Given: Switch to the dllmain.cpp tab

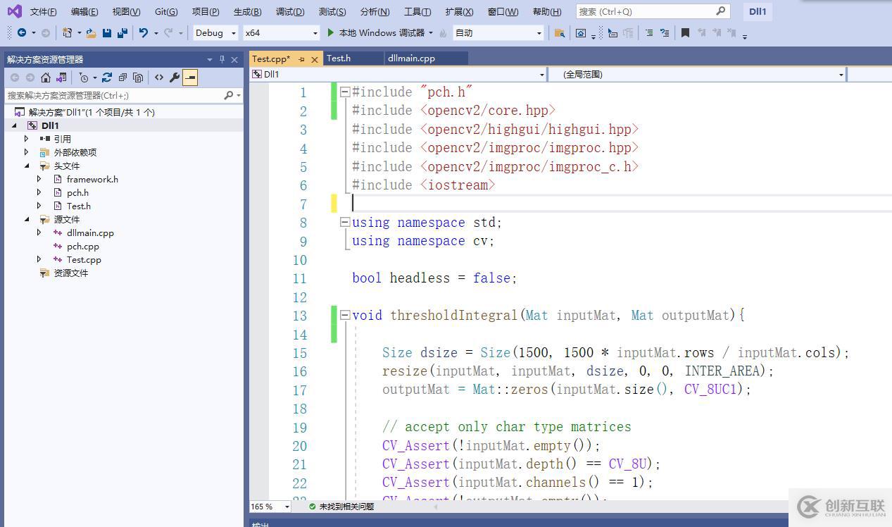Looking at the screenshot, I should click(x=411, y=58).
